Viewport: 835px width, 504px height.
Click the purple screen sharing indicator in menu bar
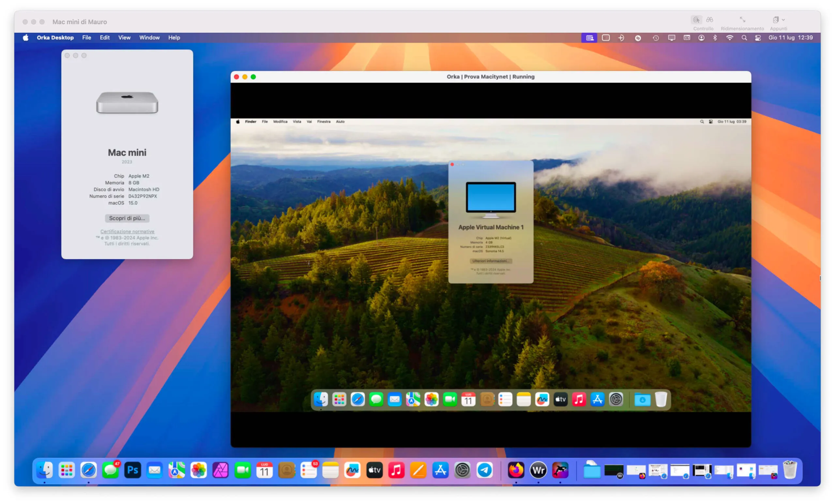(590, 38)
